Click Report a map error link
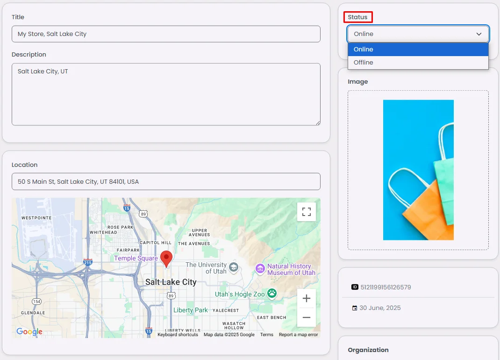 coord(298,334)
